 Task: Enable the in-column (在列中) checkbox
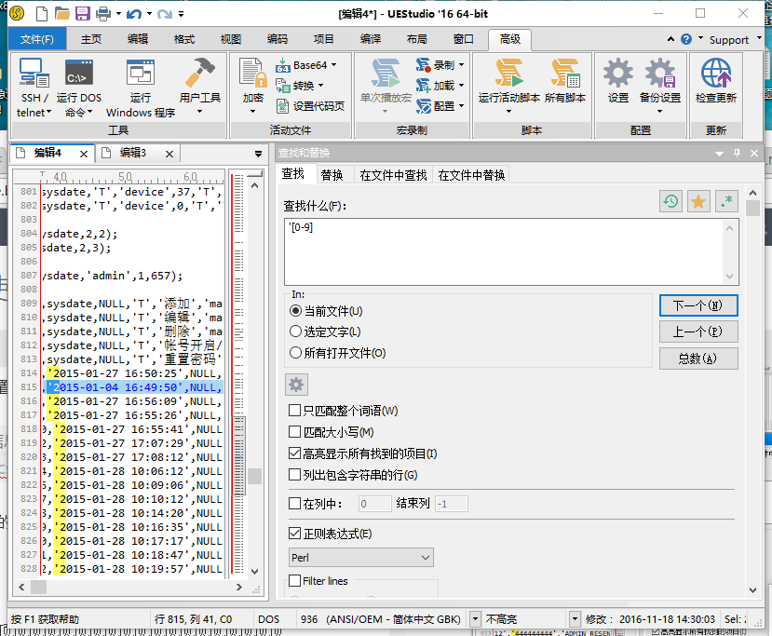294,504
